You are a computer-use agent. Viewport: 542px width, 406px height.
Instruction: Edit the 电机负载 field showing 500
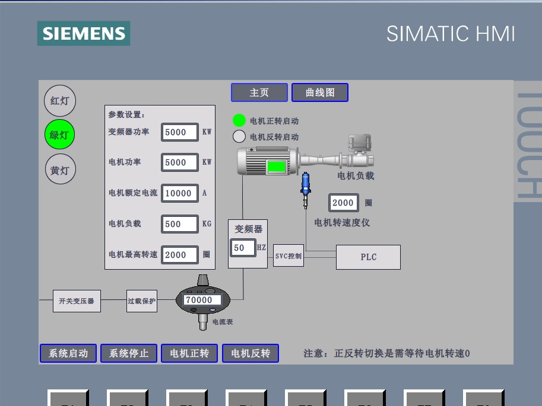click(180, 223)
